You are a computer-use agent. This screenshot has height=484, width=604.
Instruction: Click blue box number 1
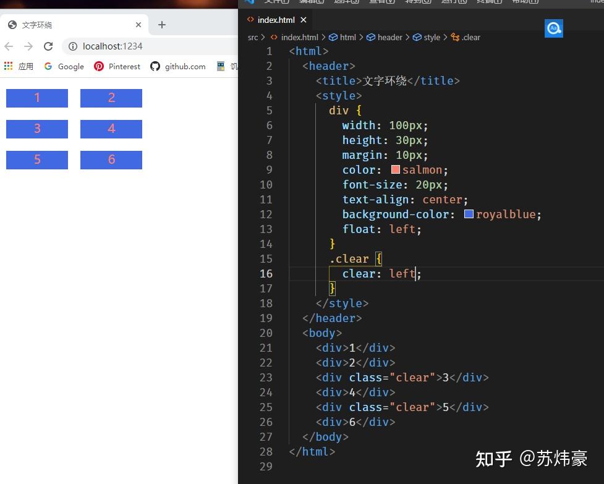(37, 98)
